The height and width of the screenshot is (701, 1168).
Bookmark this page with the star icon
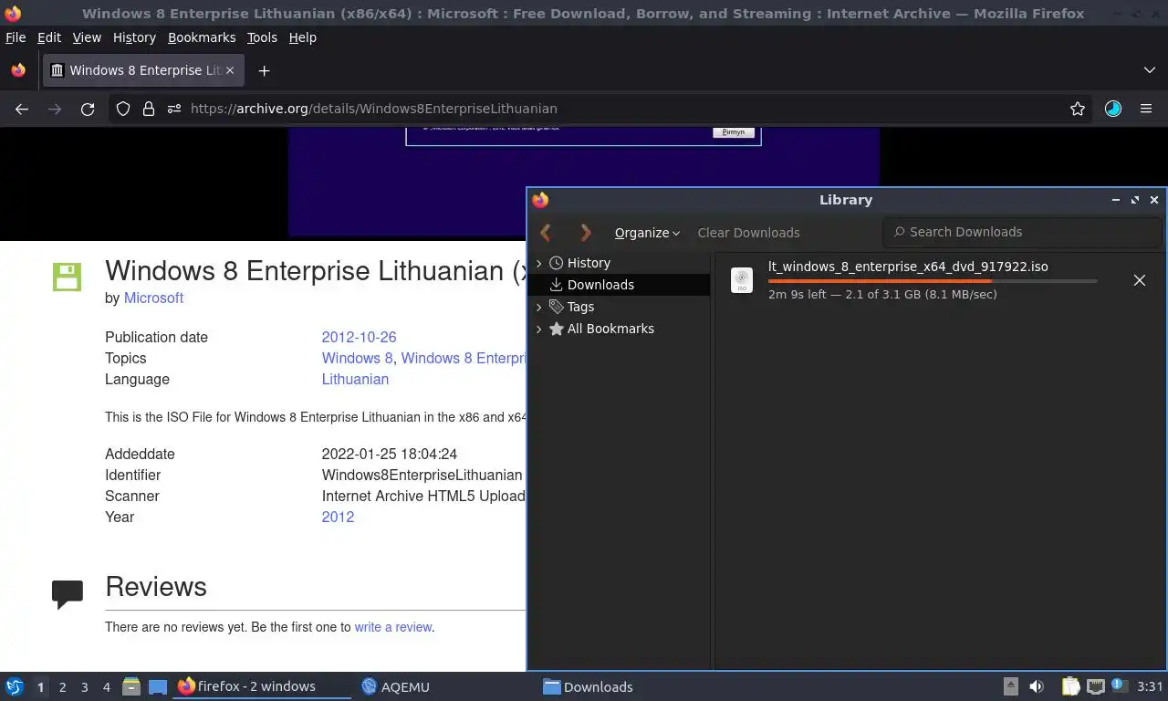(x=1078, y=109)
